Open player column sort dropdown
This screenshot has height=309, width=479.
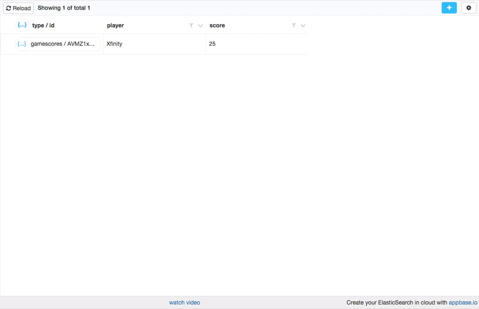(x=201, y=25)
